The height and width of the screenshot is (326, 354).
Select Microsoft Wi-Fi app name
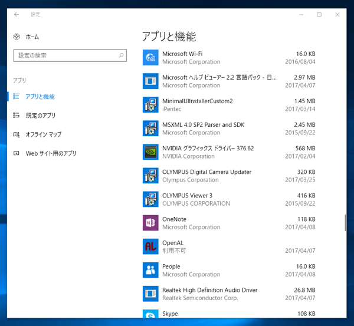[x=182, y=54]
